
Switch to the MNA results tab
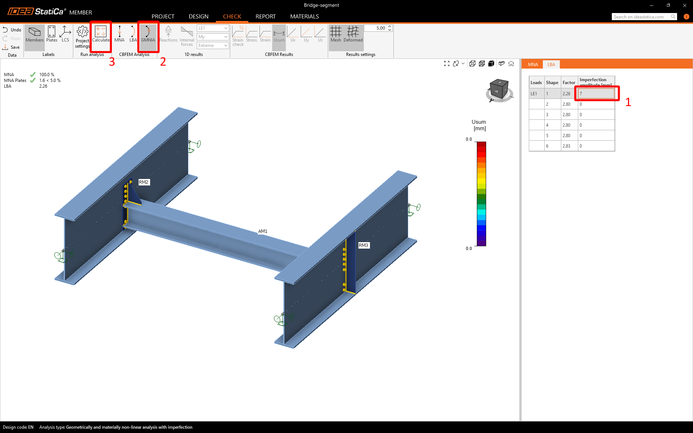coord(533,65)
